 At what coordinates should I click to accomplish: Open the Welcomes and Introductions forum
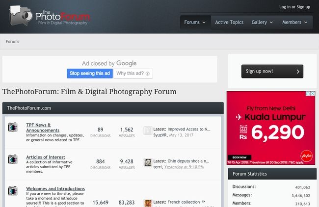[x=55, y=188]
